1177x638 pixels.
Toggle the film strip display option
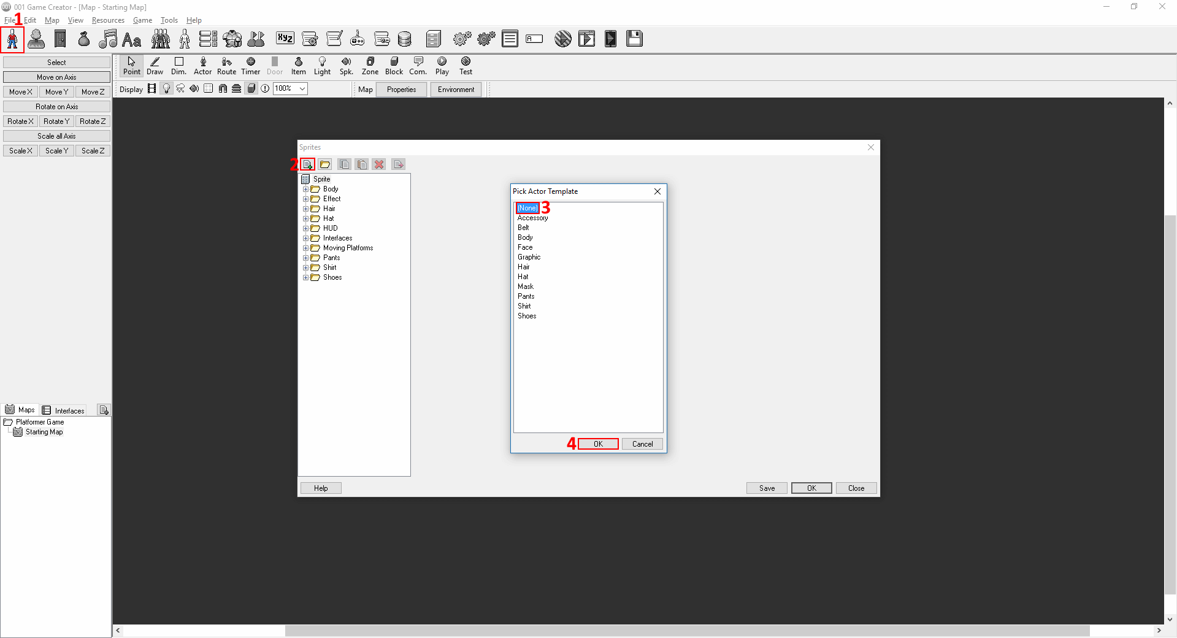[x=152, y=89]
